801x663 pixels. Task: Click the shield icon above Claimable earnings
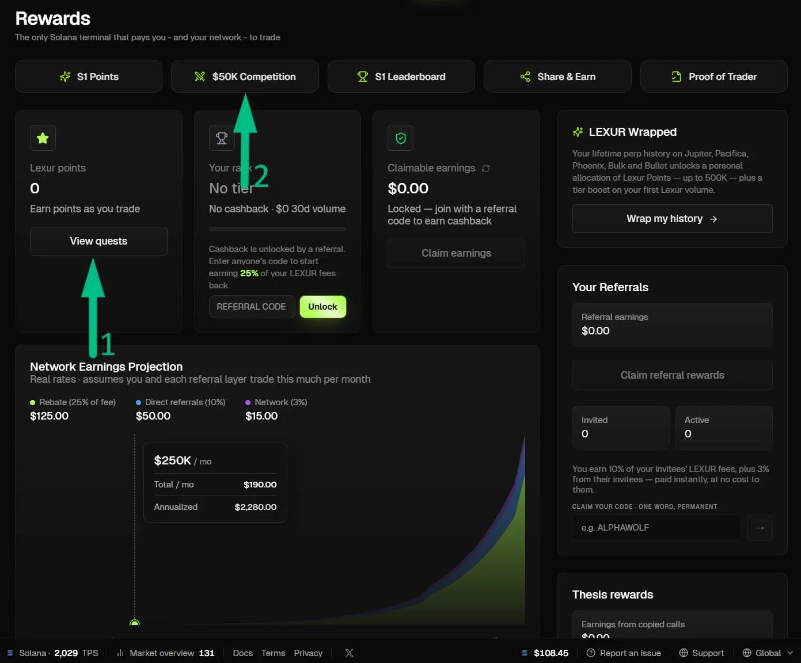point(401,138)
